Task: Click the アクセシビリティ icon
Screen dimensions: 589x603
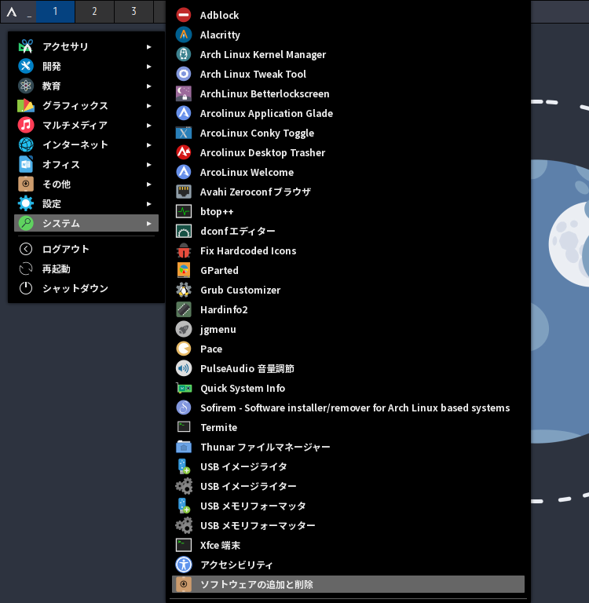Action: (184, 565)
